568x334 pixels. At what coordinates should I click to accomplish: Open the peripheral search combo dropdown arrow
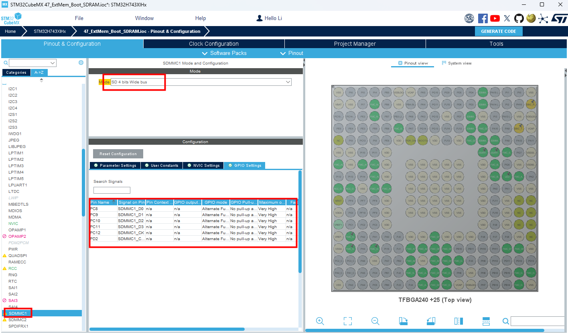click(53, 63)
